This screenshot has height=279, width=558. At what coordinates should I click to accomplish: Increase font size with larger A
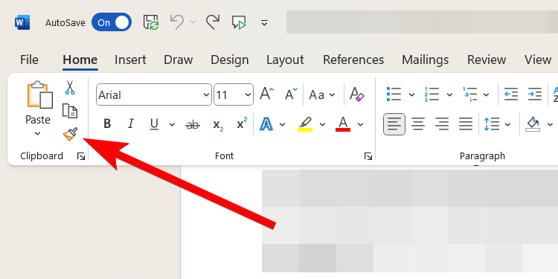click(267, 94)
